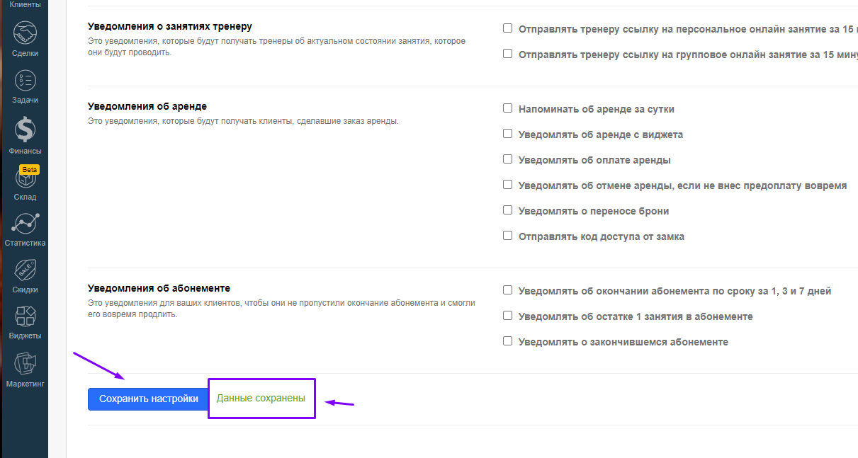Enable Напоминать об аренде за сутки
858x458 pixels.
click(507, 108)
